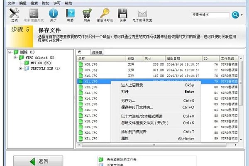Select file H15.JPG in the list
The width and height of the screenshot is (249, 166).
(x=91, y=104)
